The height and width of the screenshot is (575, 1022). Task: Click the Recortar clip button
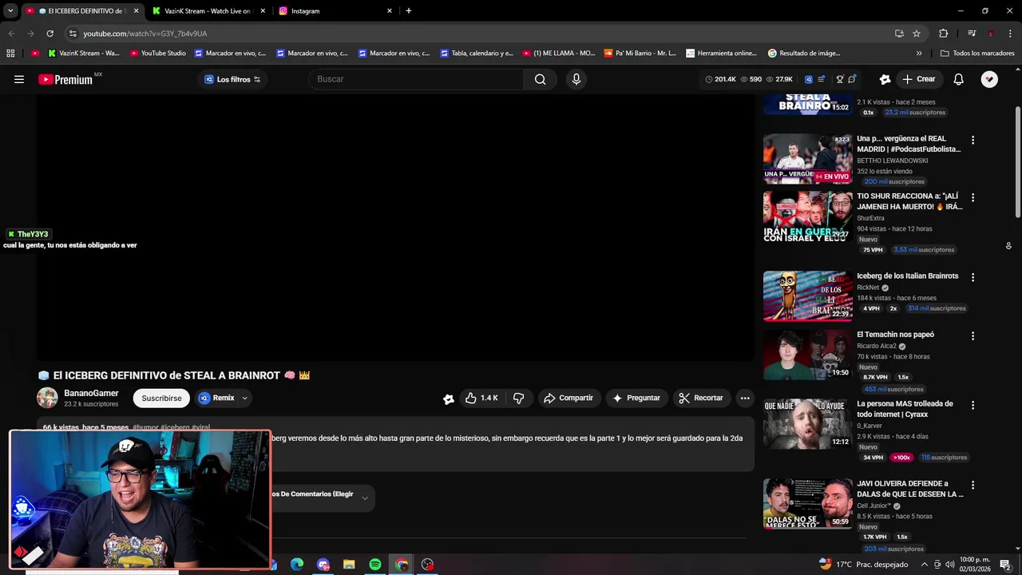[700, 398]
